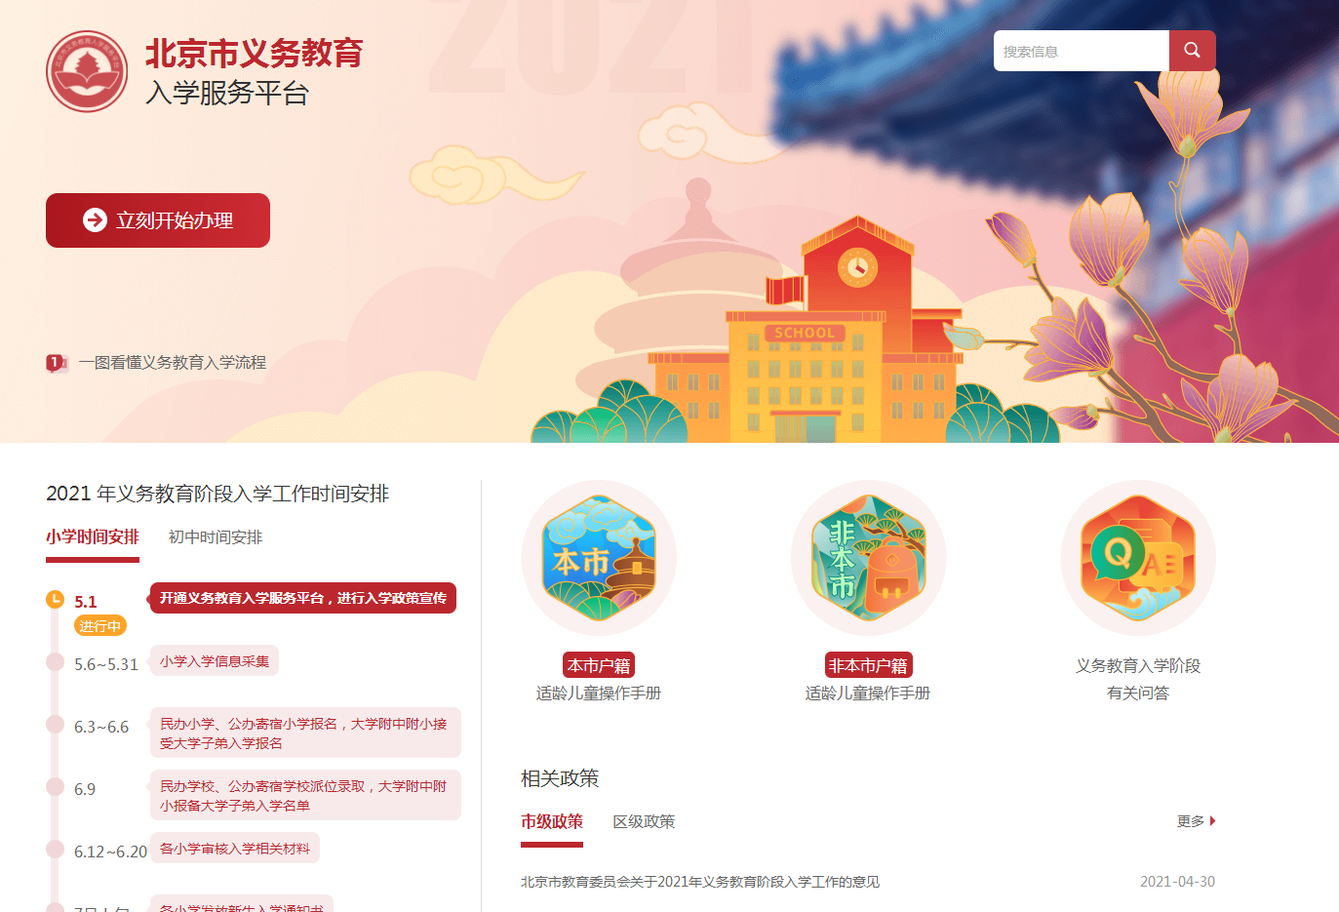Click the red flowchart icon beside 一图看懂

57,363
